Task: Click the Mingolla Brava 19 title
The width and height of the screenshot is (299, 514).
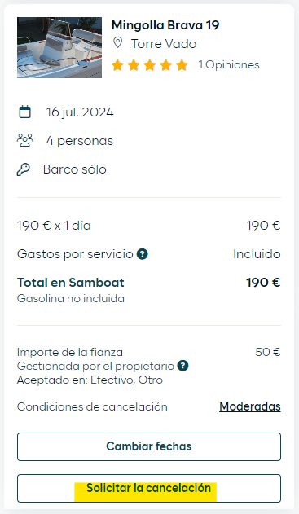Action: click(x=165, y=25)
